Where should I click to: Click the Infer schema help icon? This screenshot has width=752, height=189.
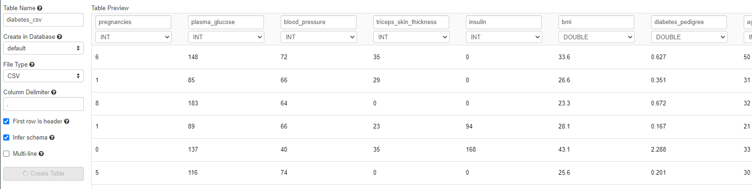coord(52,138)
